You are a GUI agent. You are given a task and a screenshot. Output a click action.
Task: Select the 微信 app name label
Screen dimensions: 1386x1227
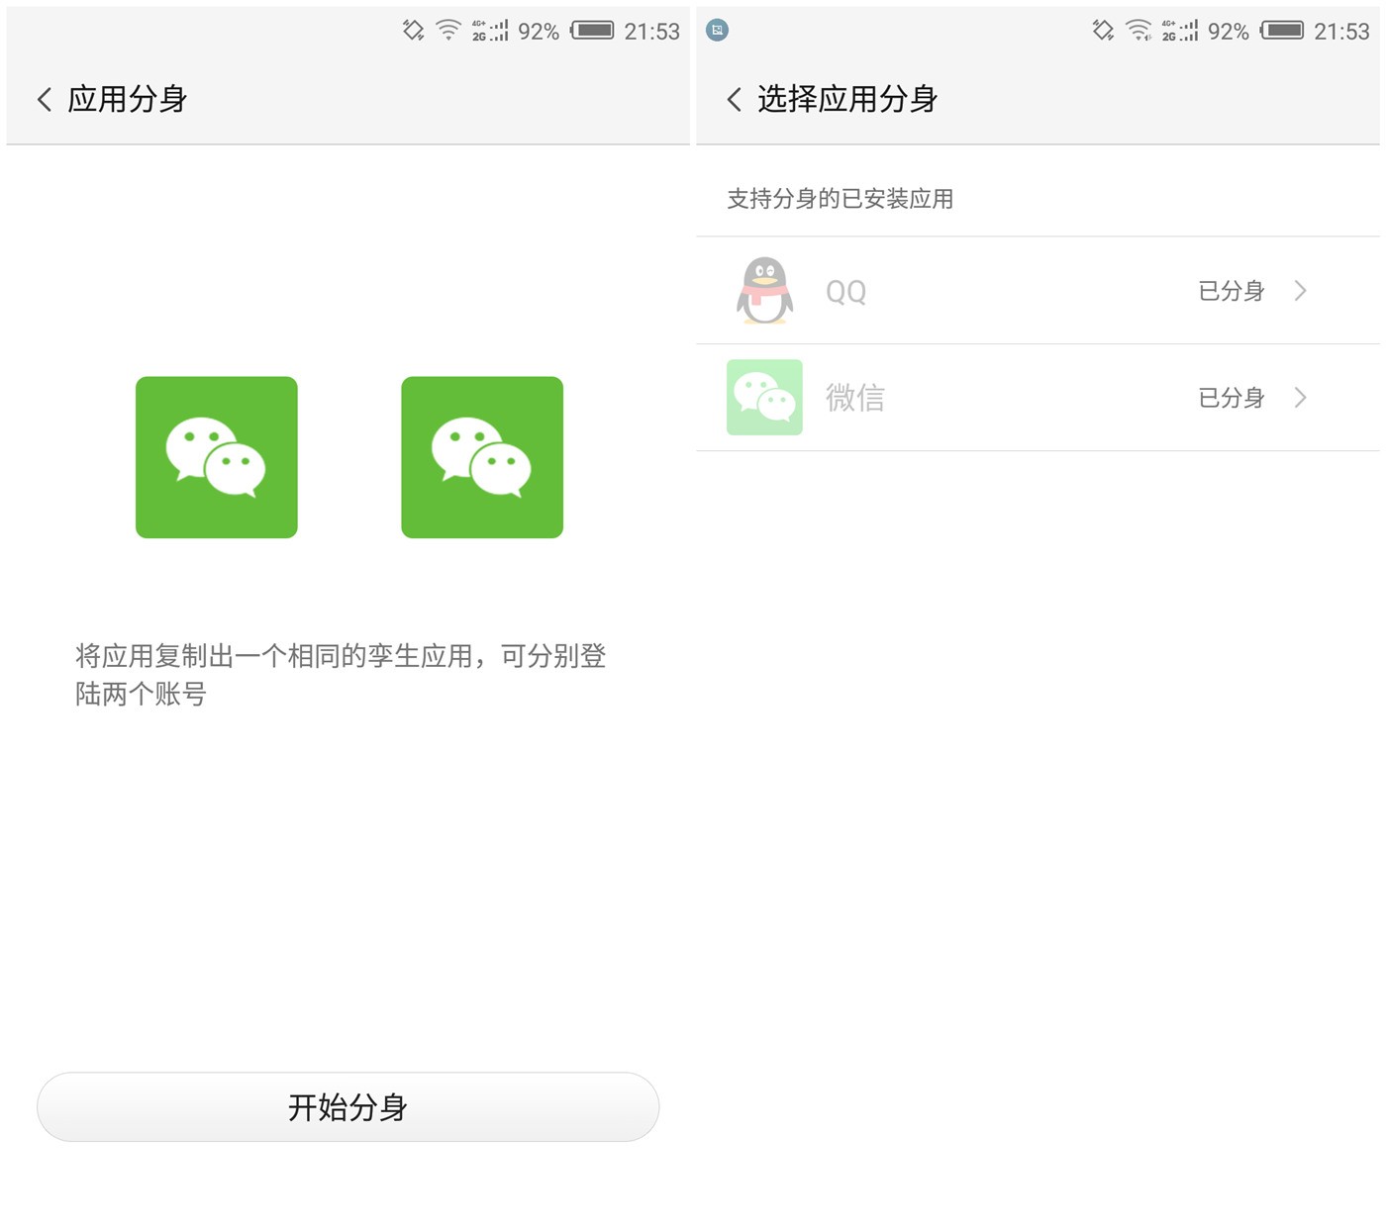pyautogui.click(x=855, y=398)
